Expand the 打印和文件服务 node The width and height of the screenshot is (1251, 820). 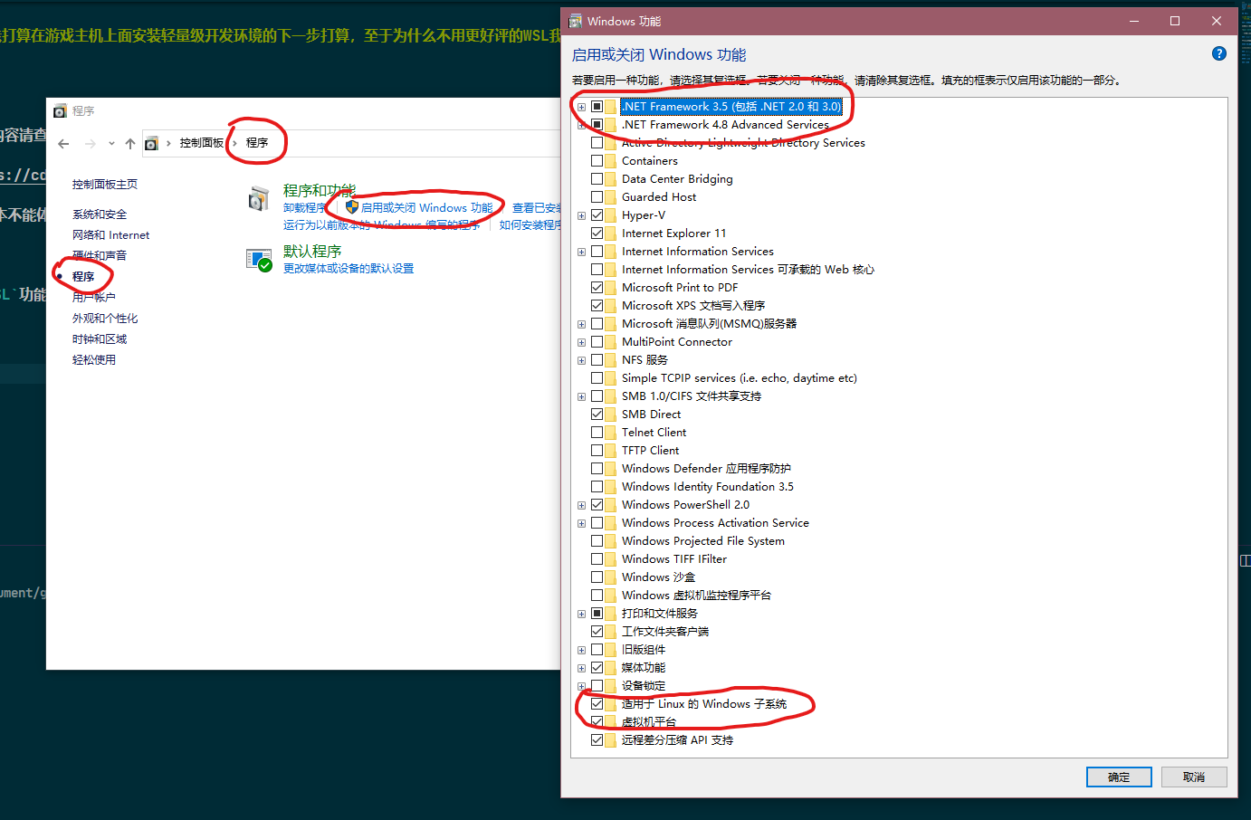pos(581,614)
